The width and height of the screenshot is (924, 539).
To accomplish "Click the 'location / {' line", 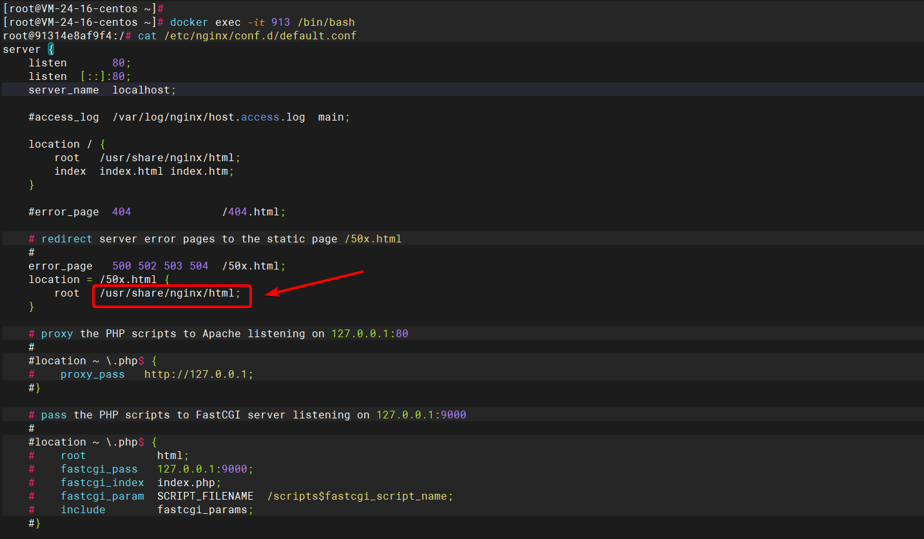I will pos(67,144).
